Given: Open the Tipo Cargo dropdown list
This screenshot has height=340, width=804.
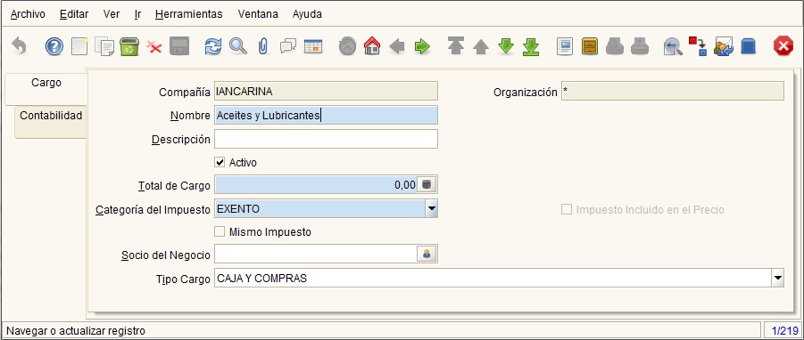Looking at the screenshot, I should coord(778,278).
